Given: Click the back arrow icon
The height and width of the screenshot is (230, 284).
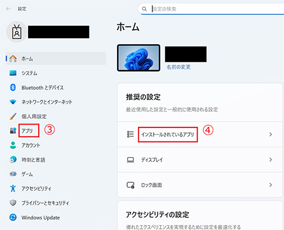Looking at the screenshot, I should [8, 9].
